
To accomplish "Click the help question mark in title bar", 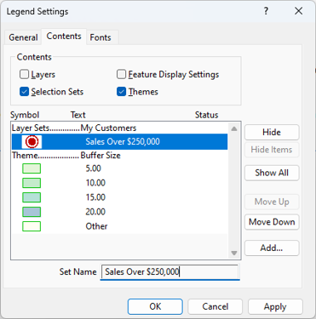I will tap(266, 11).
